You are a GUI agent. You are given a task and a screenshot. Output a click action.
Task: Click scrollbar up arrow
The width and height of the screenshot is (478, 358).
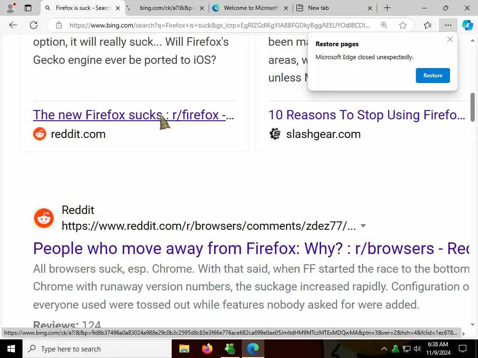pyautogui.click(x=472, y=40)
